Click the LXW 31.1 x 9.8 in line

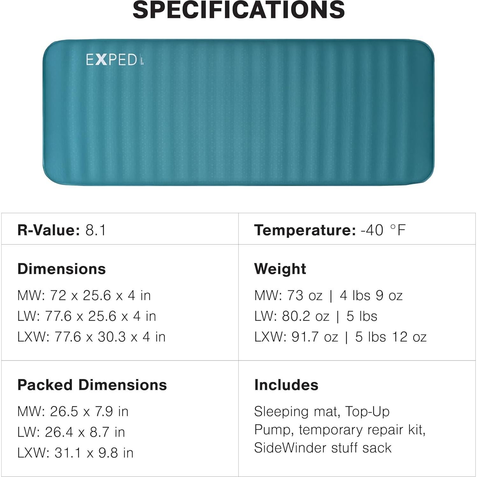point(75,453)
